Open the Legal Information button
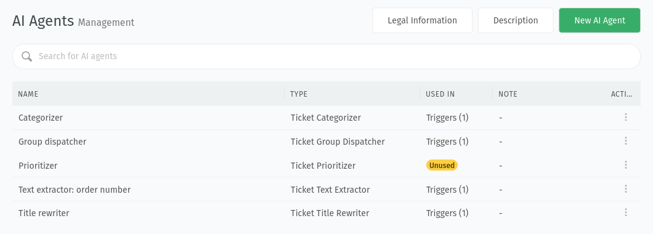This screenshot has height=234, width=653. (x=422, y=20)
